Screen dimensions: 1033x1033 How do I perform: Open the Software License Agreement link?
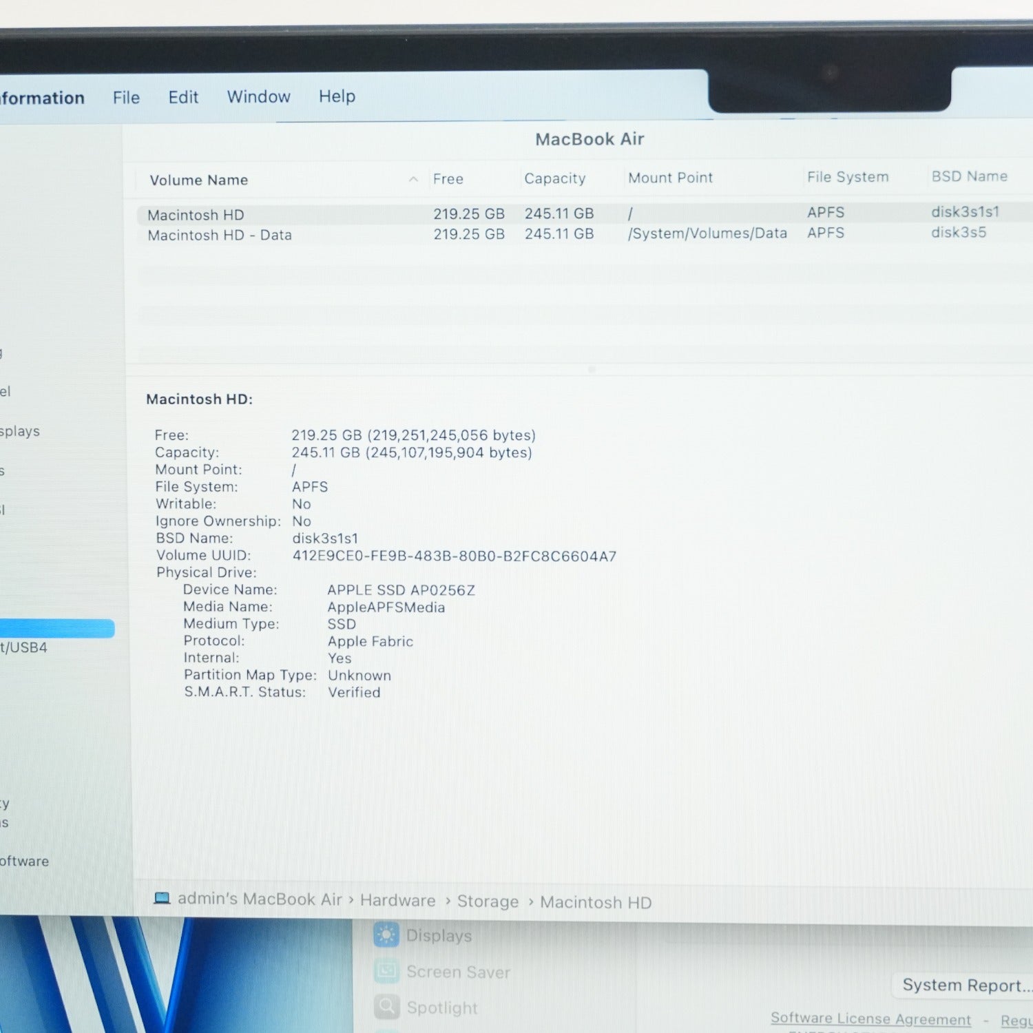(x=870, y=1019)
